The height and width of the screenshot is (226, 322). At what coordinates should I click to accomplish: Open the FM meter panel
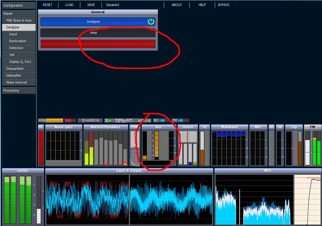pos(312,127)
